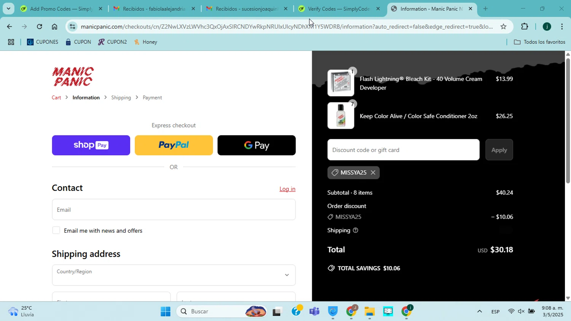The image size is (571, 321).
Task: Switch to Recibidos sucesionjoaquin tab
Action: pos(247,8)
